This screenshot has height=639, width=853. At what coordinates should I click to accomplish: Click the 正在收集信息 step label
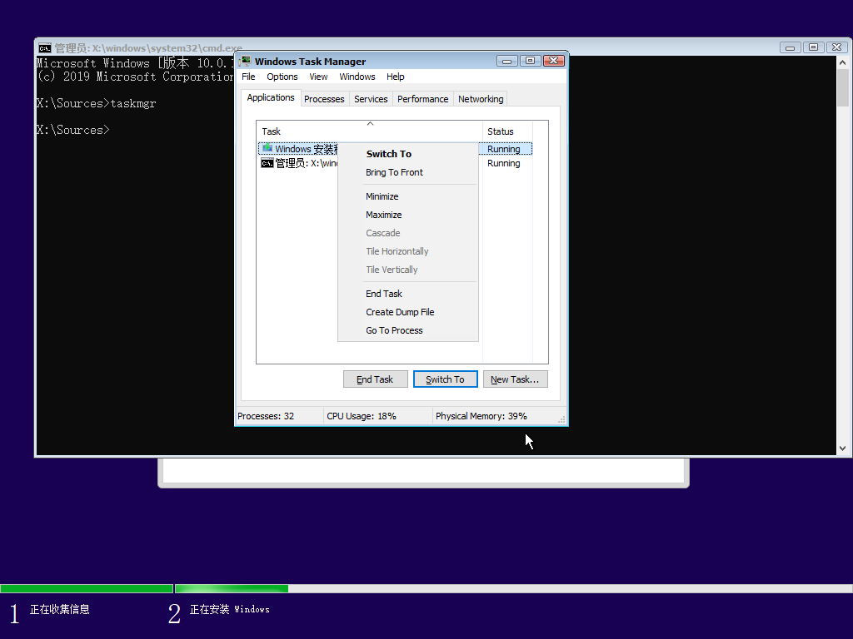(60, 609)
